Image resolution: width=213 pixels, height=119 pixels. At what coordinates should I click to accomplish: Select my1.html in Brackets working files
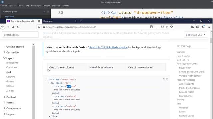[9, 16]
